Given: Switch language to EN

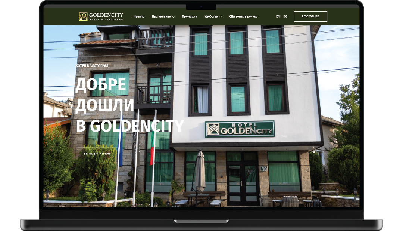Looking at the screenshot, I should click(x=278, y=16).
